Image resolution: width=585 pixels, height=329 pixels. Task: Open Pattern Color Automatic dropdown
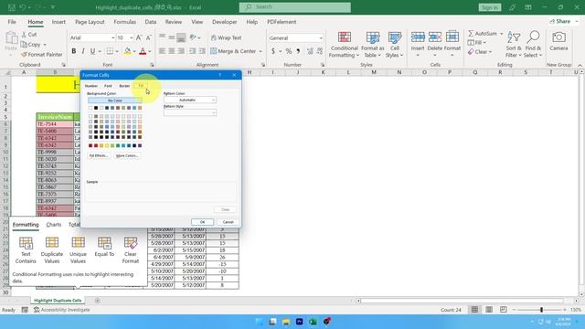click(190, 100)
